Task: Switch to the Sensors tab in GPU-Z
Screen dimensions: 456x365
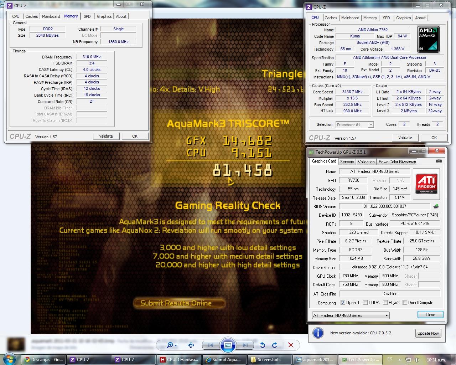Action: pos(347,162)
